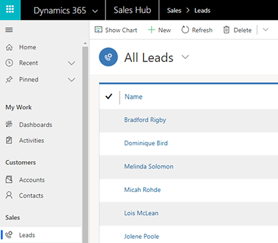Click the Show Chart label
This screenshot has width=278, height=243.
click(121, 30)
